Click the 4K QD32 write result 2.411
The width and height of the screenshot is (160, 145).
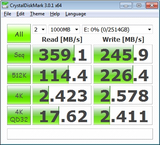pos(123,115)
